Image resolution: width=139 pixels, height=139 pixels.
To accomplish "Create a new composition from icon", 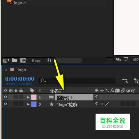I will tap(23, 60).
